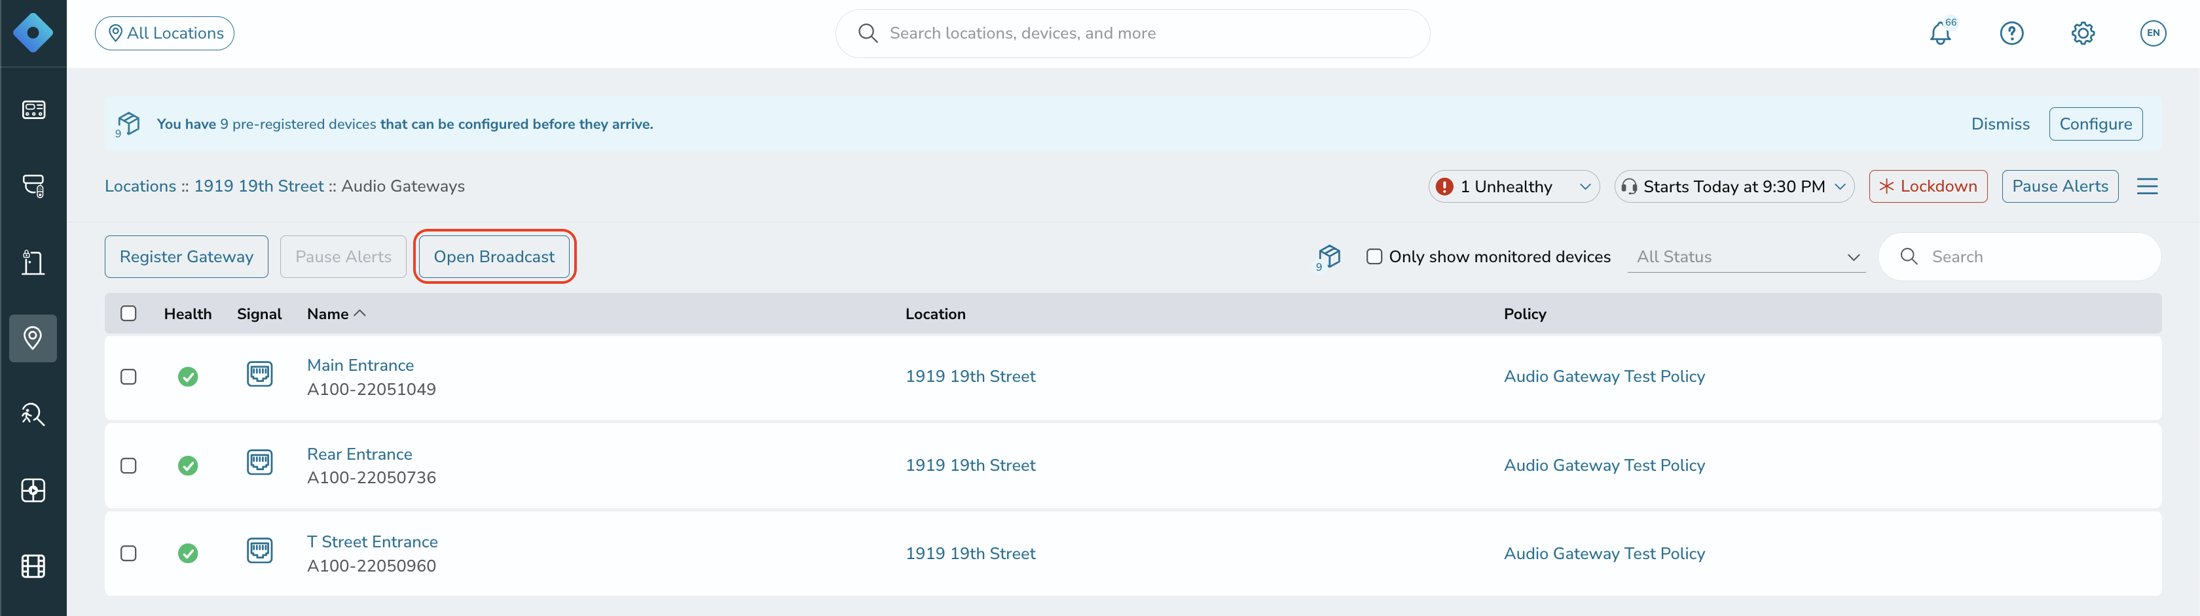Screen dimensions: 2200x616
Task: Click the Configure button in banner
Action: click(2096, 124)
